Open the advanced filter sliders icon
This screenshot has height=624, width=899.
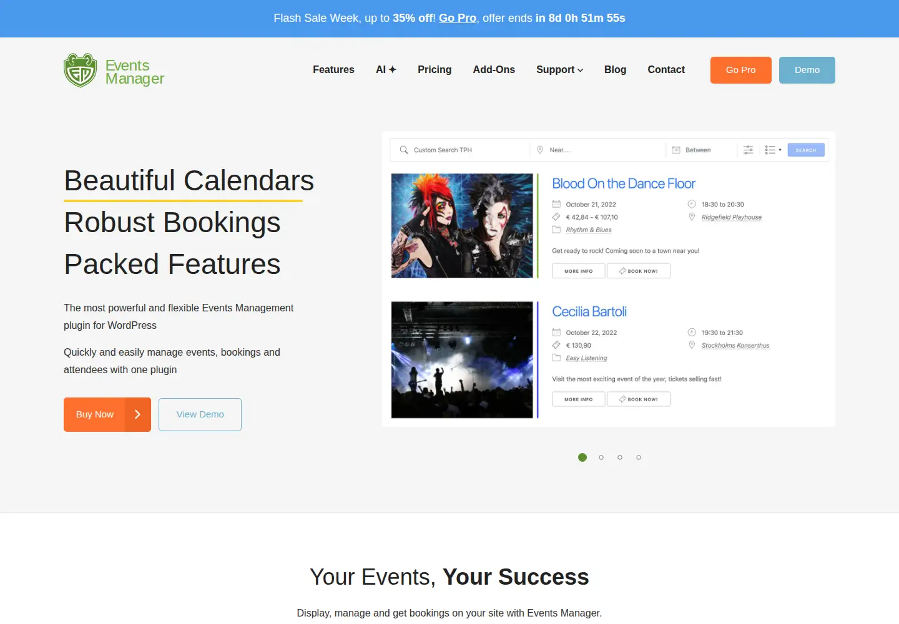click(x=748, y=150)
